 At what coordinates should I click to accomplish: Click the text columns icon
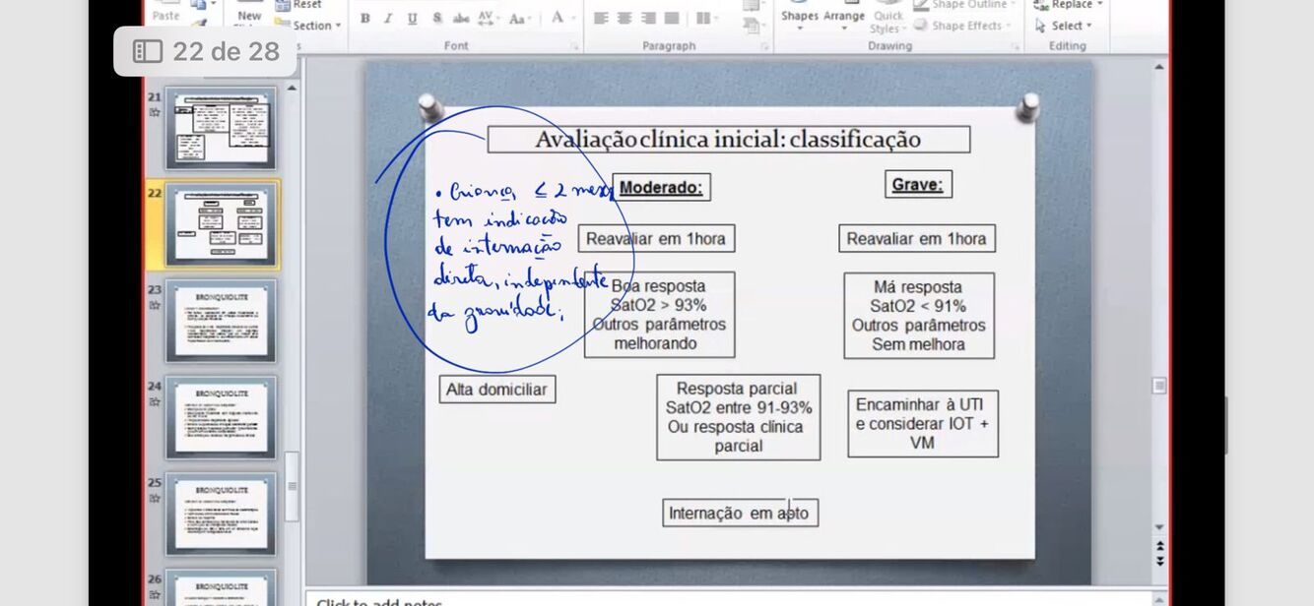704,18
